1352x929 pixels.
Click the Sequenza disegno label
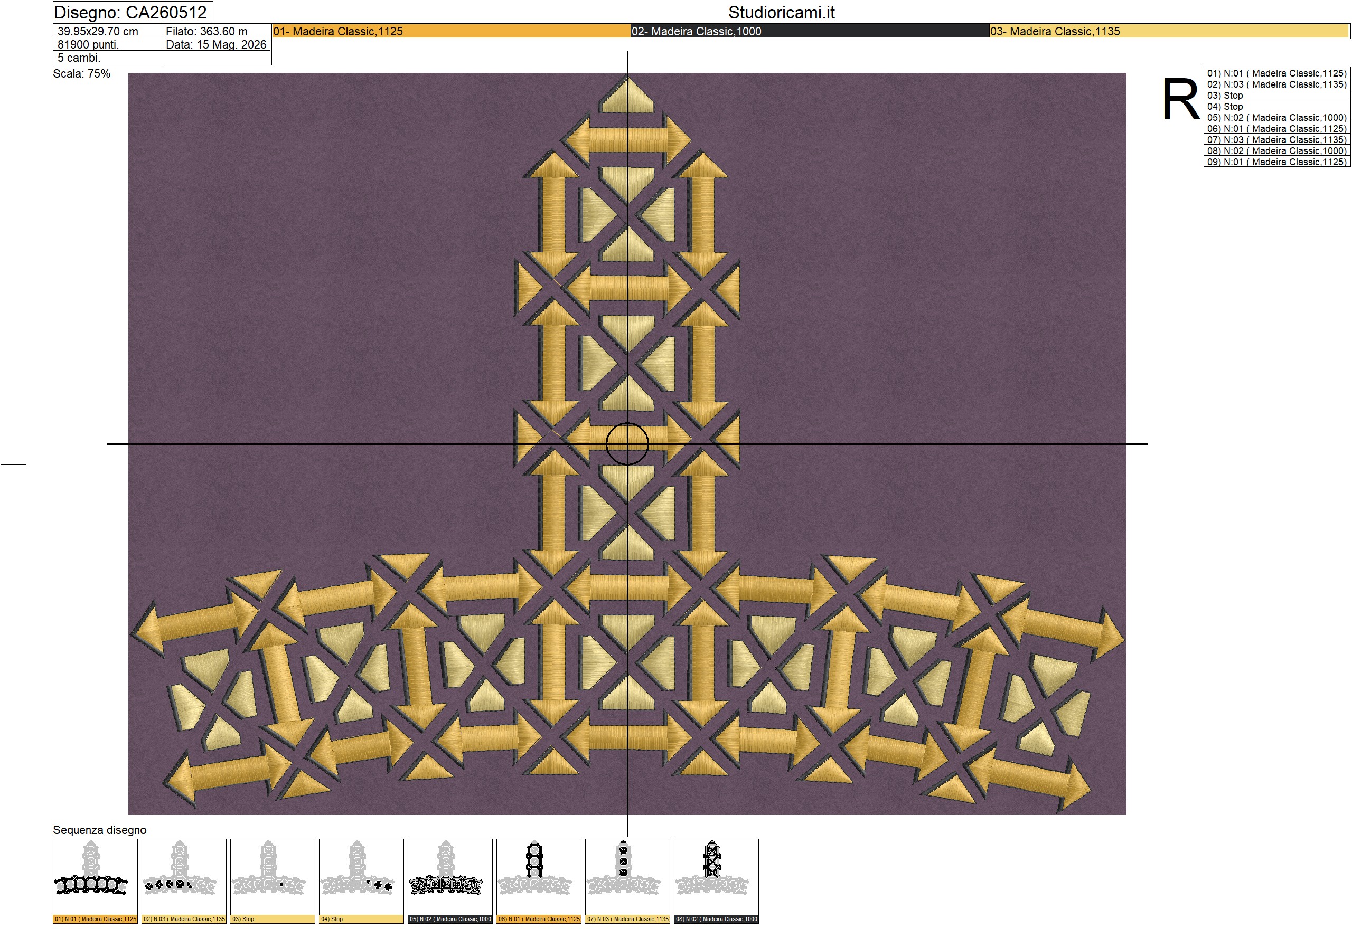click(100, 829)
